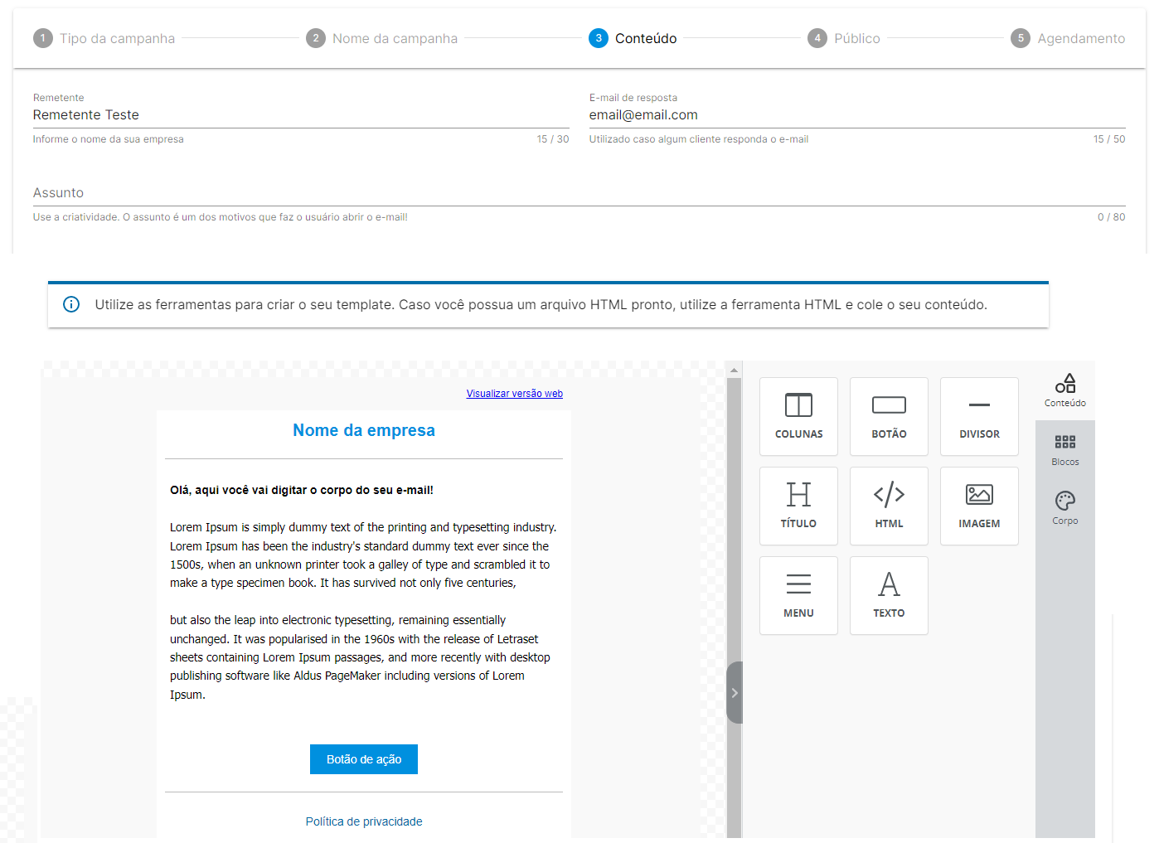Select the 'Olá, aqui você vai digitar' bold line
Viewport: 1159px width, 843px height.
tap(302, 490)
